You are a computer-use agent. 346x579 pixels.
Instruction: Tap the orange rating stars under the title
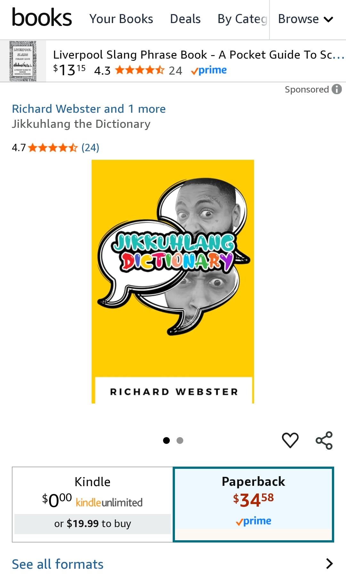point(53,148)
